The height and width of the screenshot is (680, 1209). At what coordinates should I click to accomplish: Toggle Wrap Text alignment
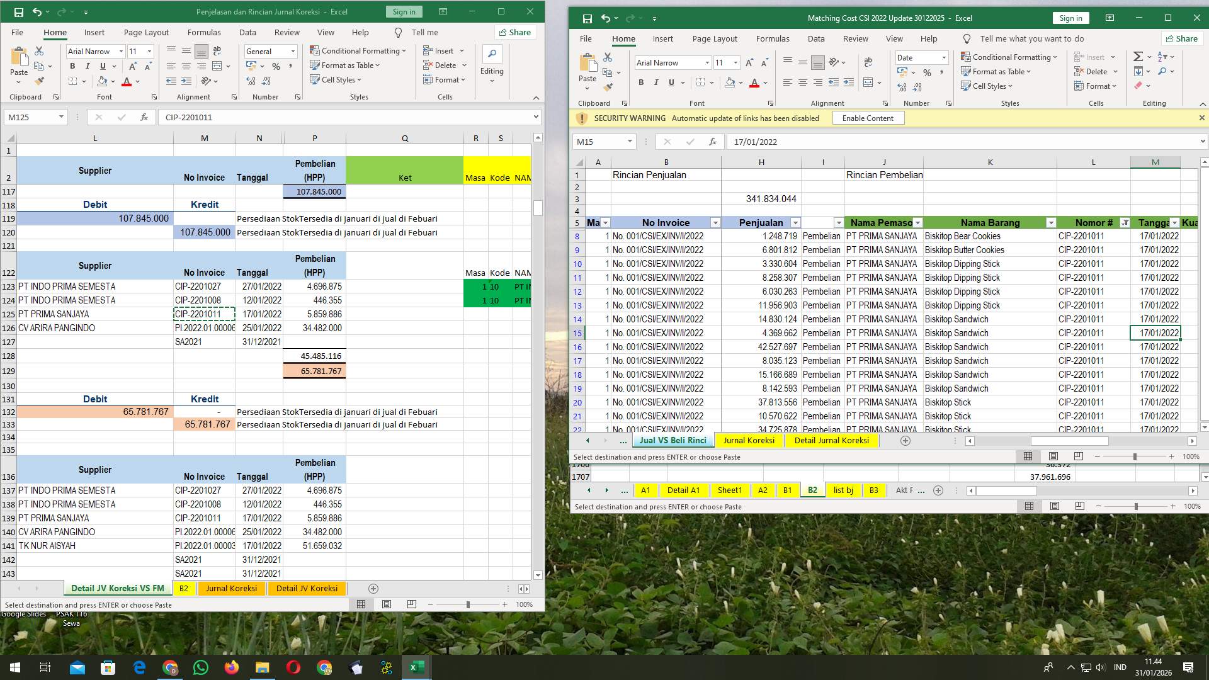217,50
